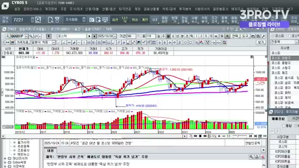The image size is (299, 168).
Task: Click the zoom in plus icon below chart
Action: 219,136
